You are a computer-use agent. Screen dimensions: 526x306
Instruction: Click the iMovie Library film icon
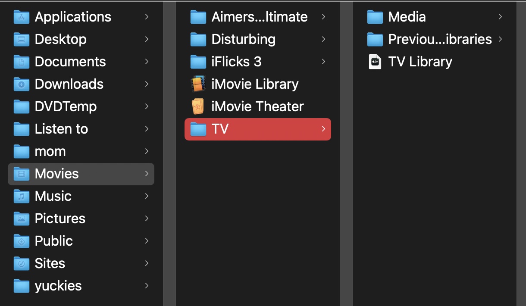[198, 84]
